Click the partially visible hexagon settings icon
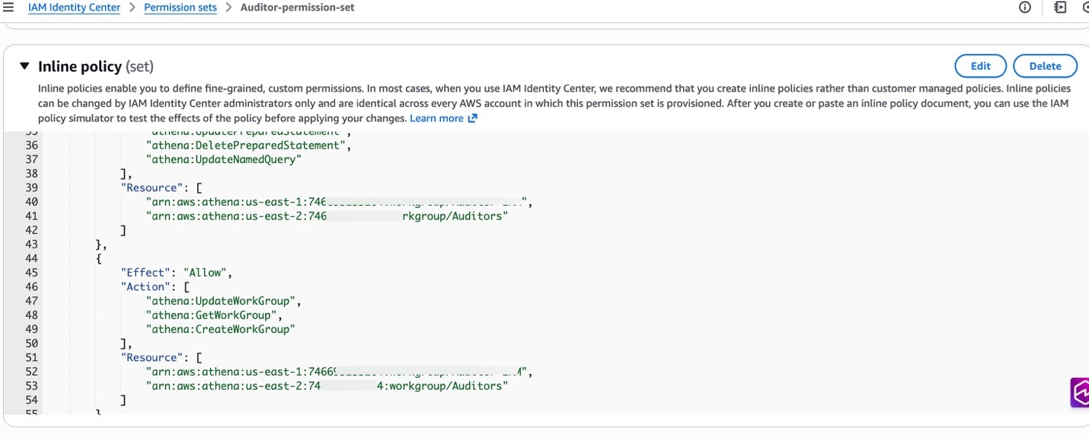 click(x=1085, y=8)
